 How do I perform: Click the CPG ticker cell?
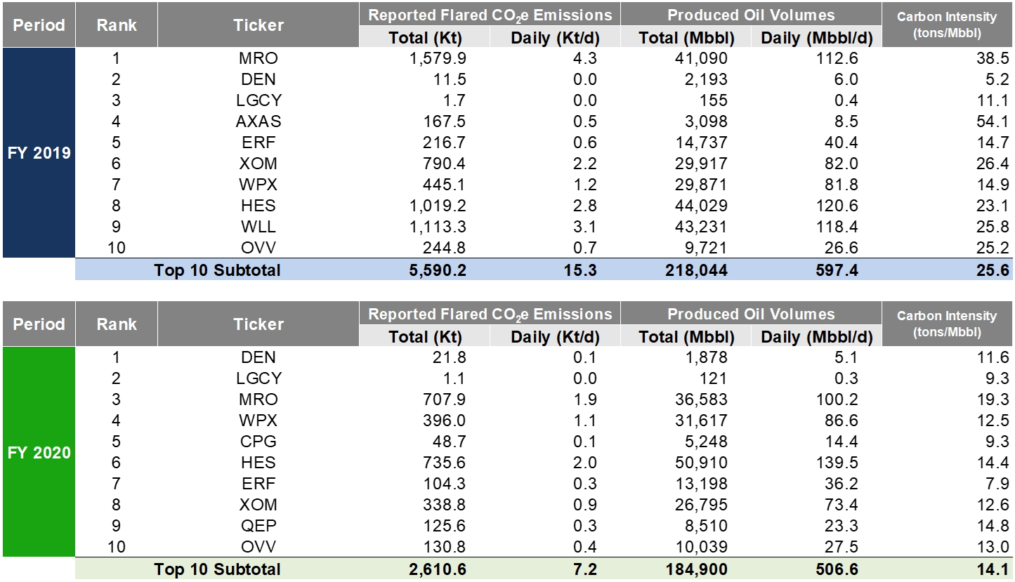coord(258,442)
